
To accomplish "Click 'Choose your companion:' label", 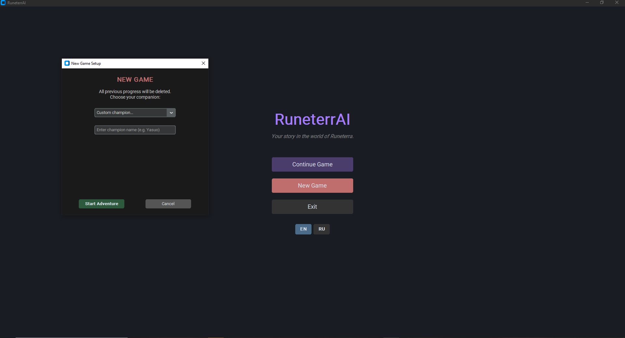I will (x=135, y=97).
